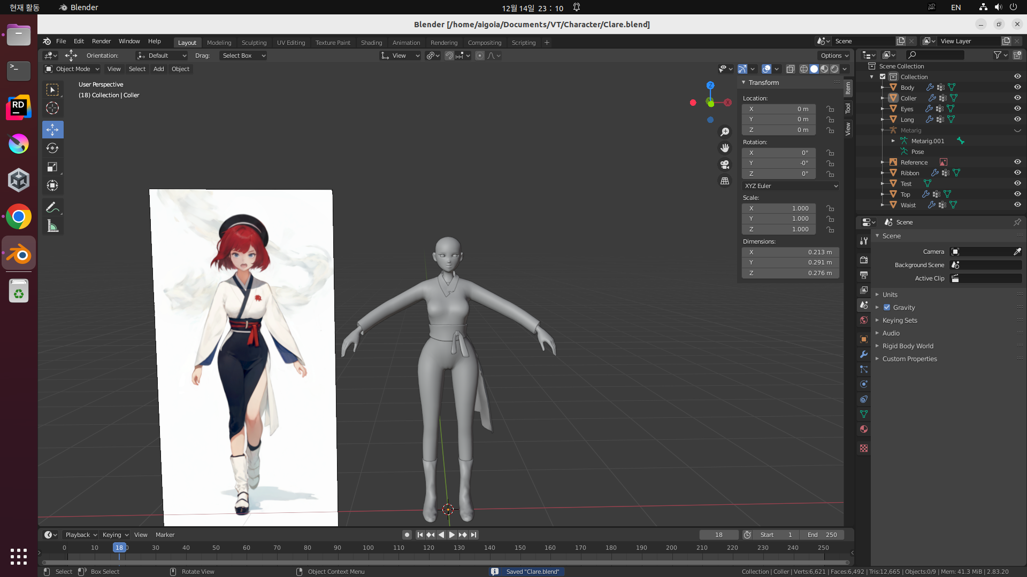Screen dimensions: 1027x577
Task: Lock the X location value
Action: click(830, 109)
